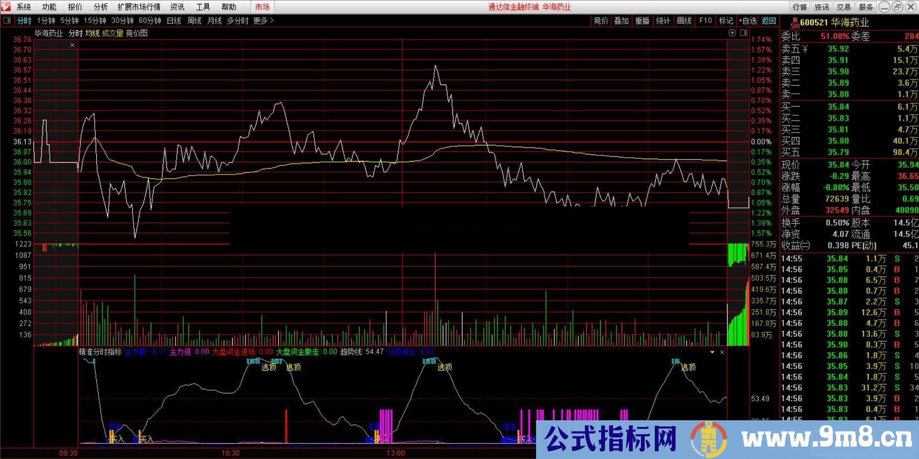Toggle the 均线 average line label
This screenshot has width=919, height=459.
click(x=92, y=33)
